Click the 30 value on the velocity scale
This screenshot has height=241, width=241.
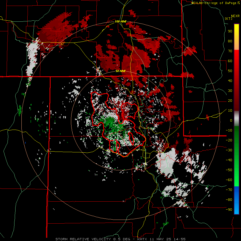[x=230, y=91]
